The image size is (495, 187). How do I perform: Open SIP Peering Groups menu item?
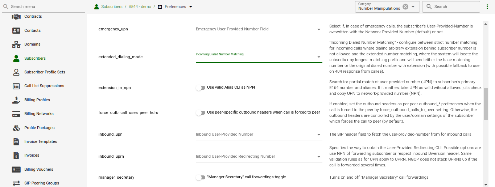pyautogui.click(x=42, y=183)
